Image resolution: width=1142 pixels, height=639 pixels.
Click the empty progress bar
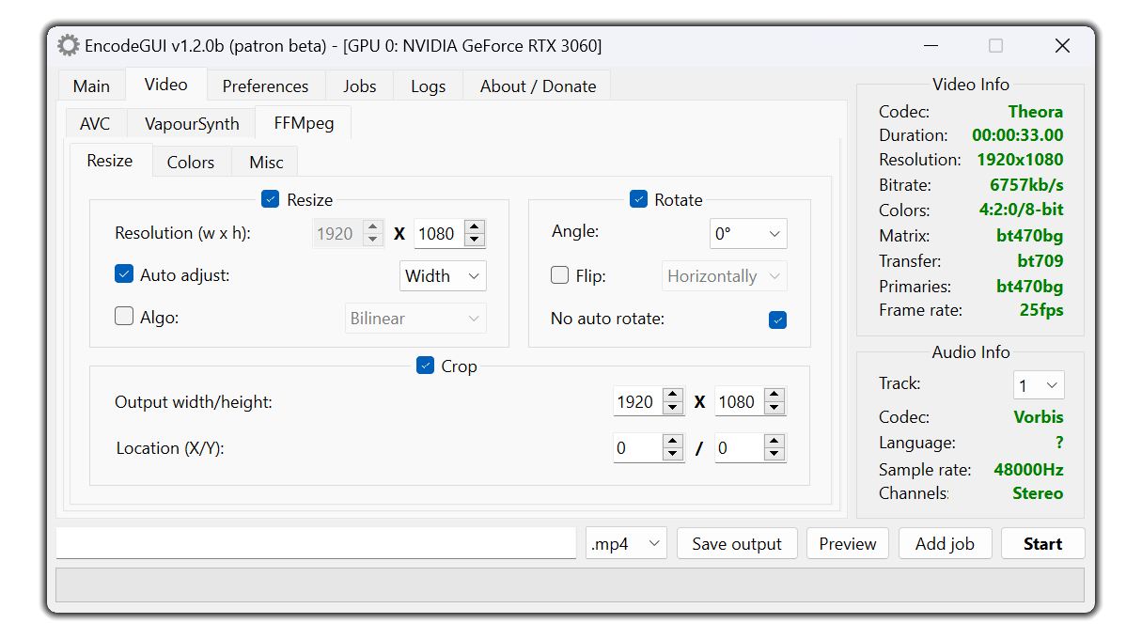(570, 584)
